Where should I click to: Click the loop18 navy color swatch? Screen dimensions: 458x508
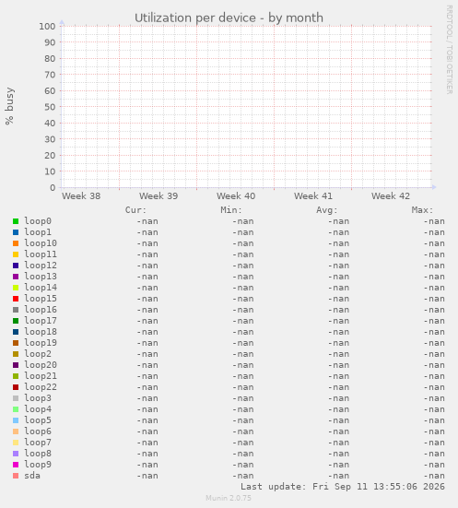coord(16,332)
